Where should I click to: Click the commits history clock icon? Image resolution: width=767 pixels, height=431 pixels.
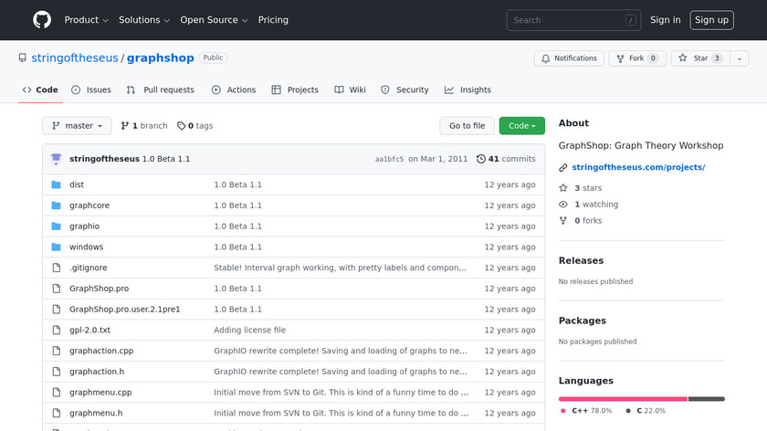(481, 159)
